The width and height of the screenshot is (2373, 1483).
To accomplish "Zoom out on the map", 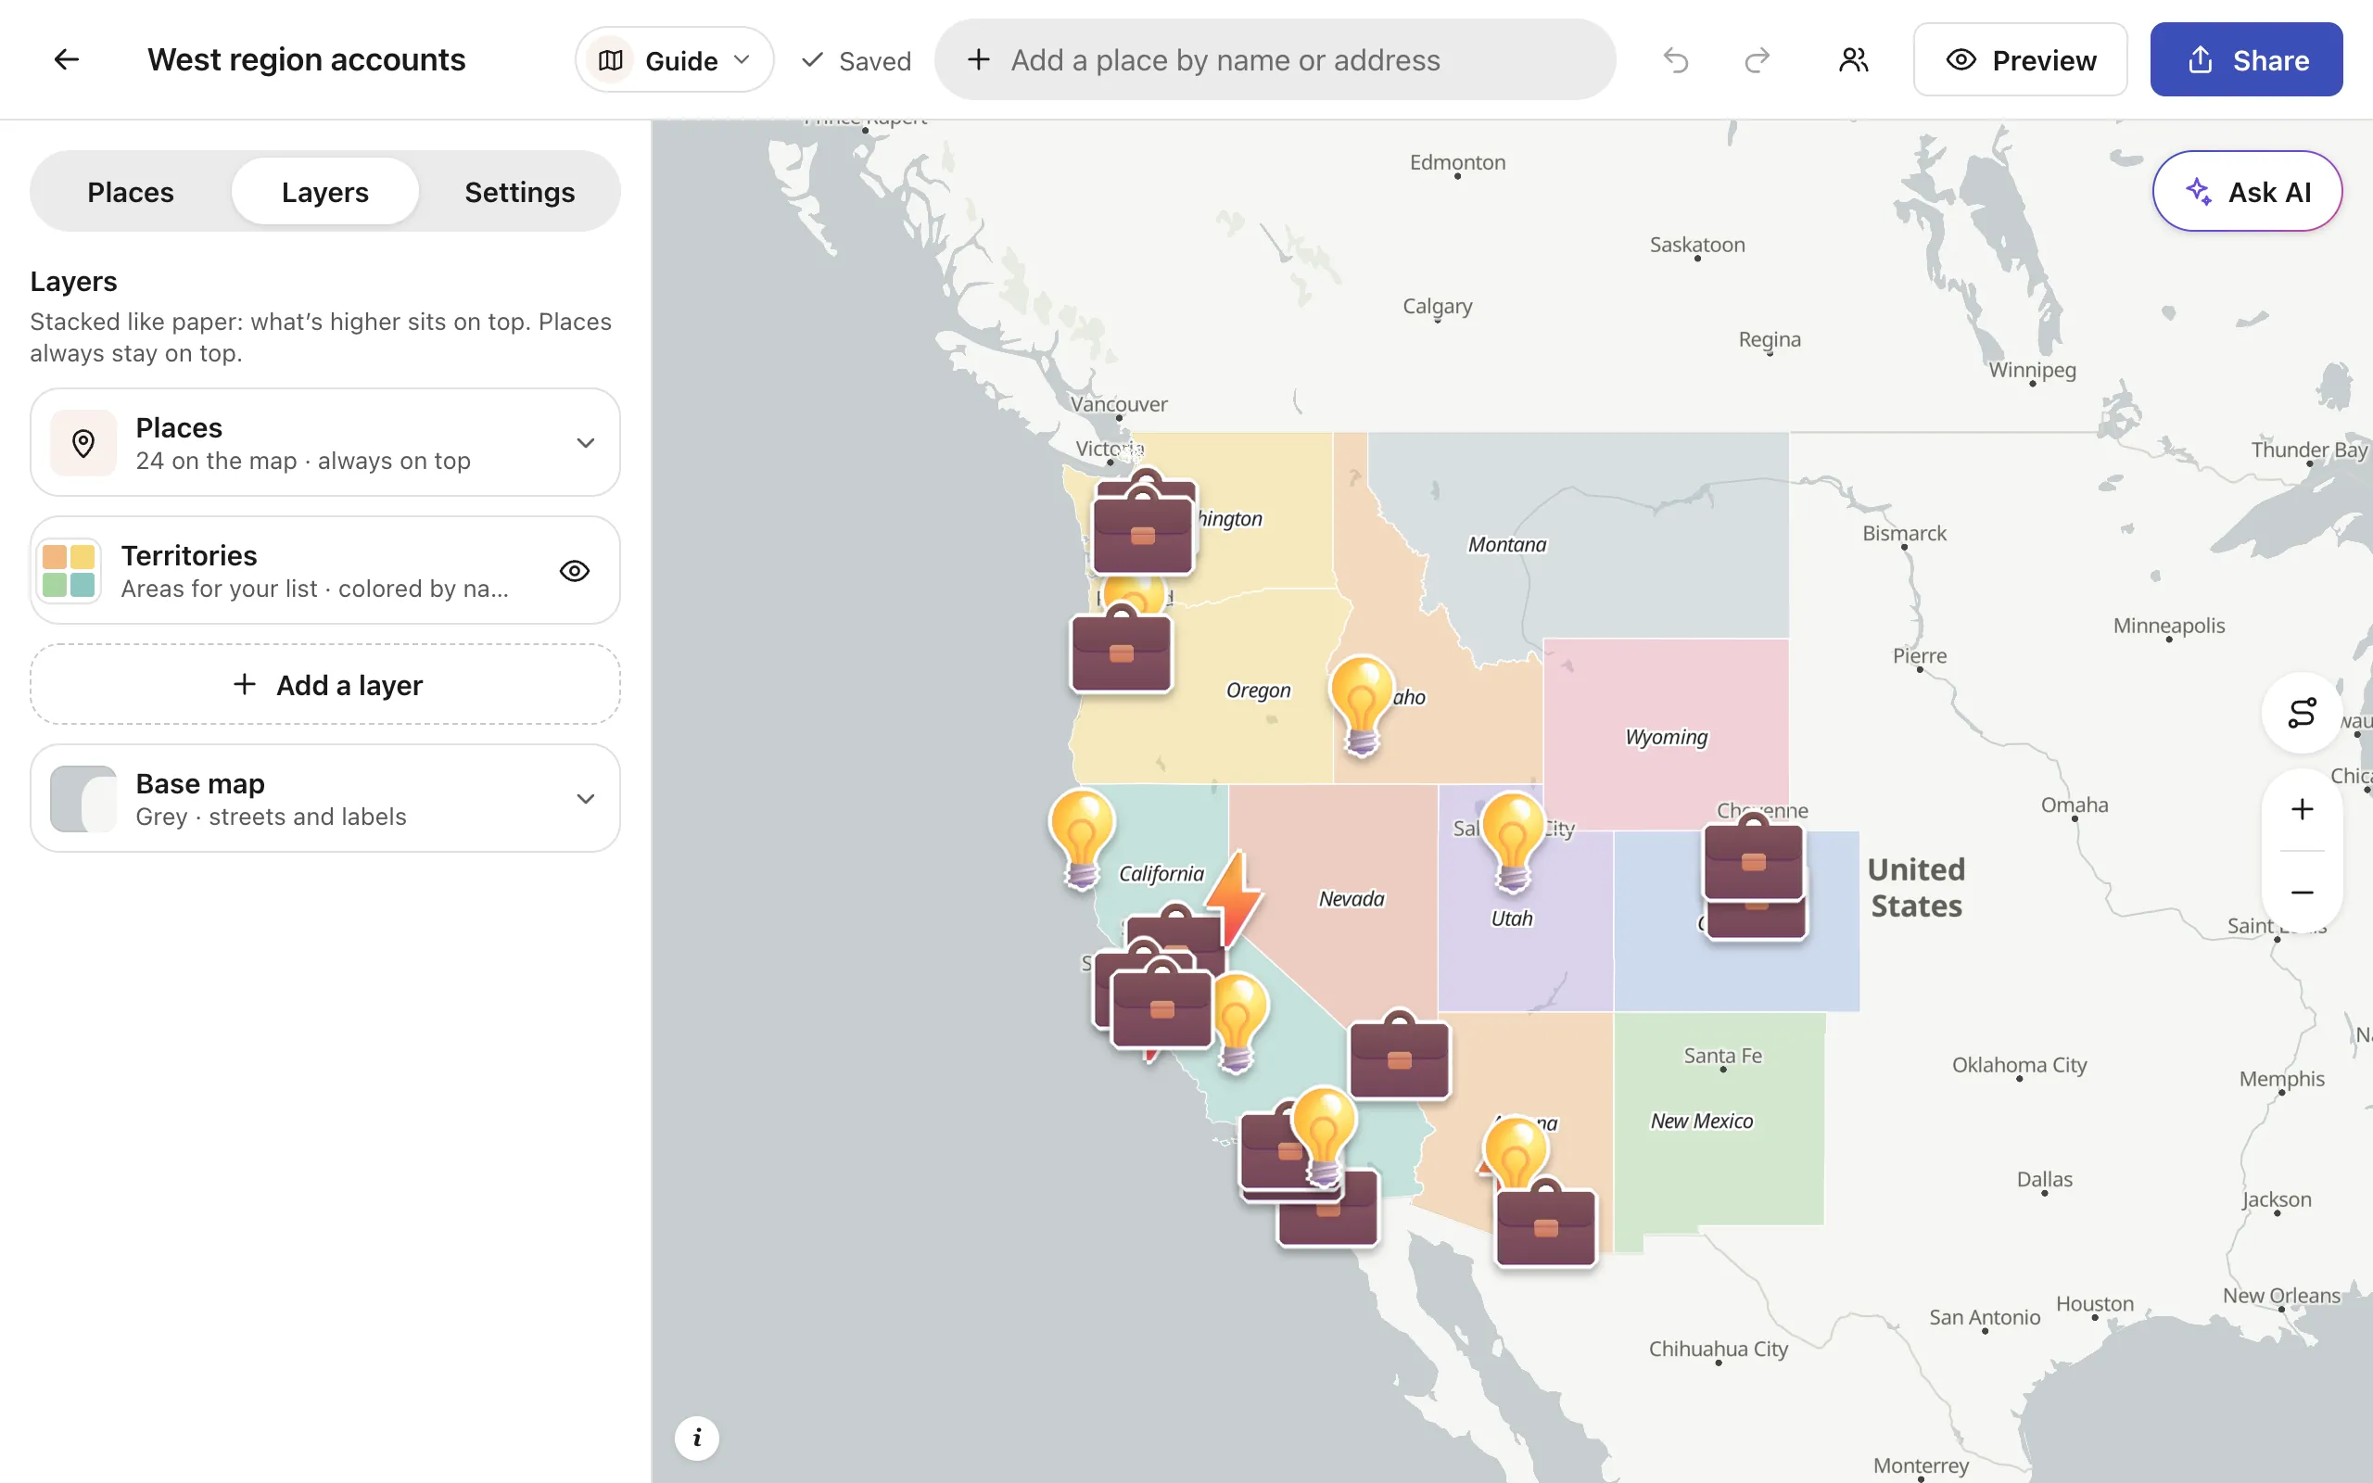I will (x=2302, y=892).
